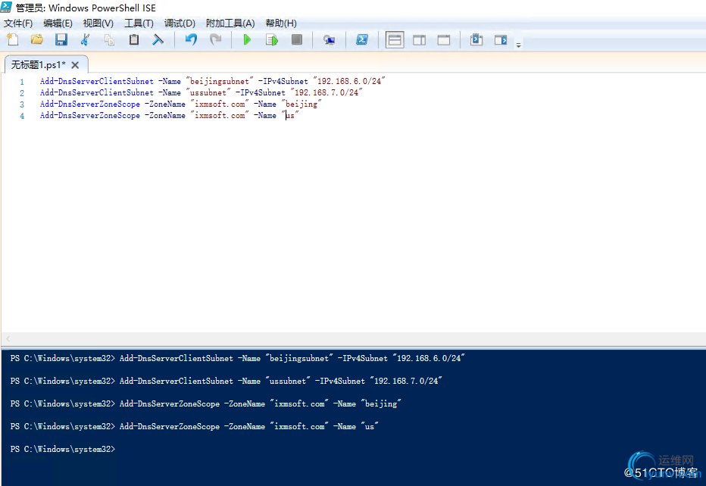Create a new script file
Viewport: 706px width, 486px height.
point(13,39)
